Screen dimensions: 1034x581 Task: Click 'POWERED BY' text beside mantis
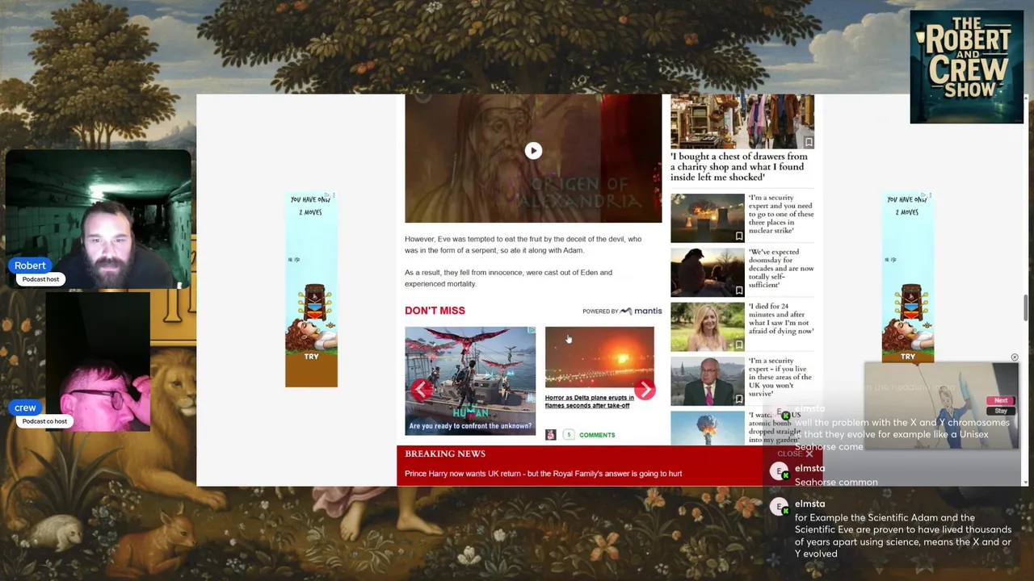(600, 311)
